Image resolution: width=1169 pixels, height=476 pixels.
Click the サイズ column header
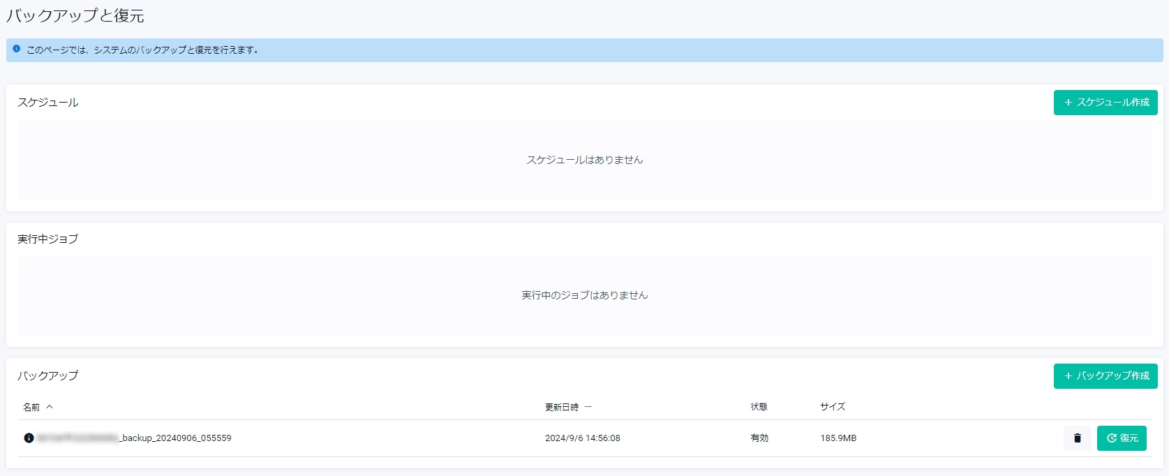point(833,407)
